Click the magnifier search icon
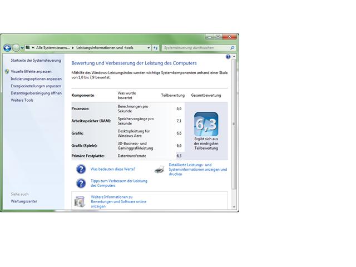Screen dimensions: 356x267 point(233,48)
